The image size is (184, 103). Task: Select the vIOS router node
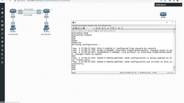tap(163, 14)
